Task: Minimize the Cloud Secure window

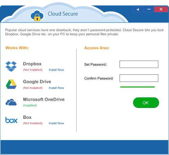Action: tap(149, 9)
